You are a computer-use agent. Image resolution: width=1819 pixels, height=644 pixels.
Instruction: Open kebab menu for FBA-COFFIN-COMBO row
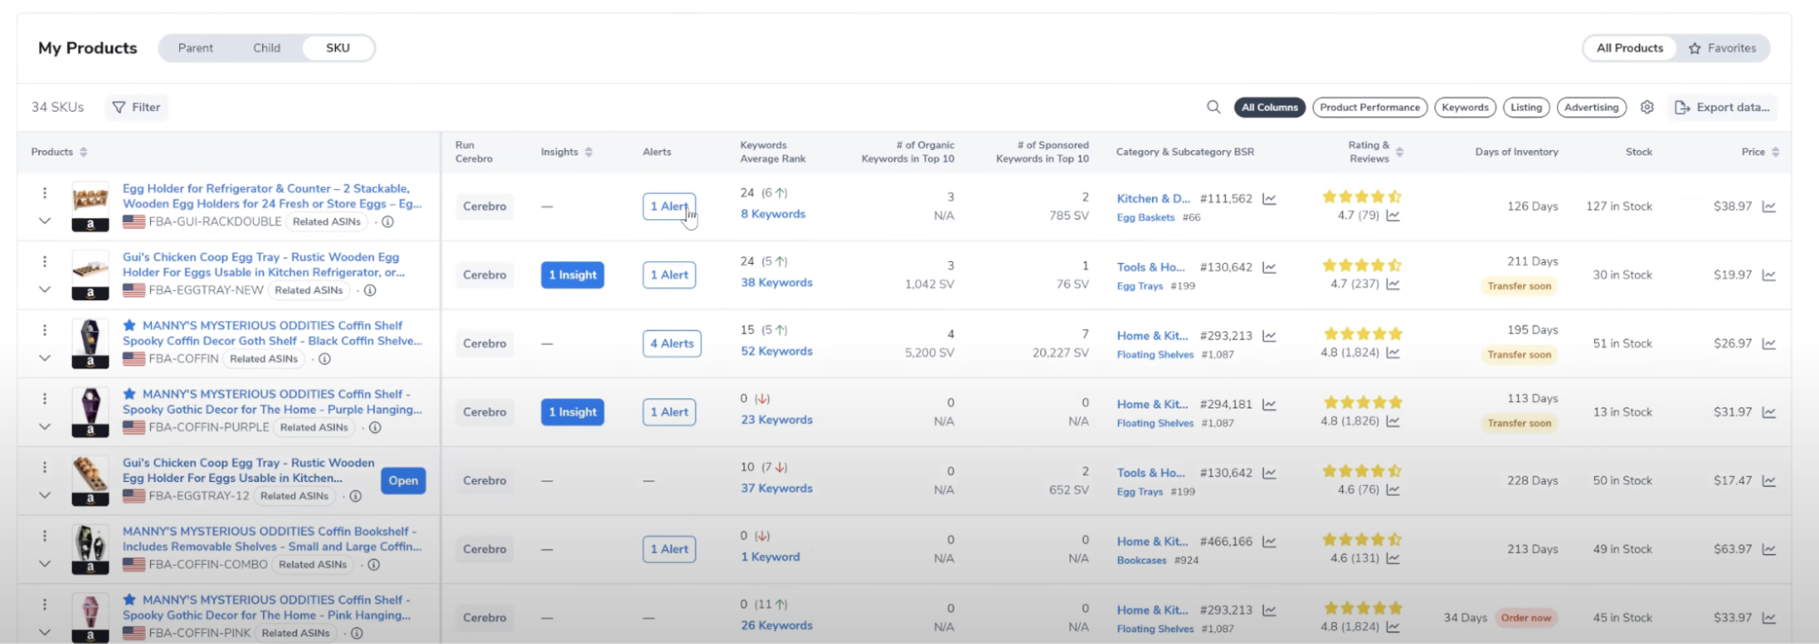pyautogui.click(x=44, y=536)
